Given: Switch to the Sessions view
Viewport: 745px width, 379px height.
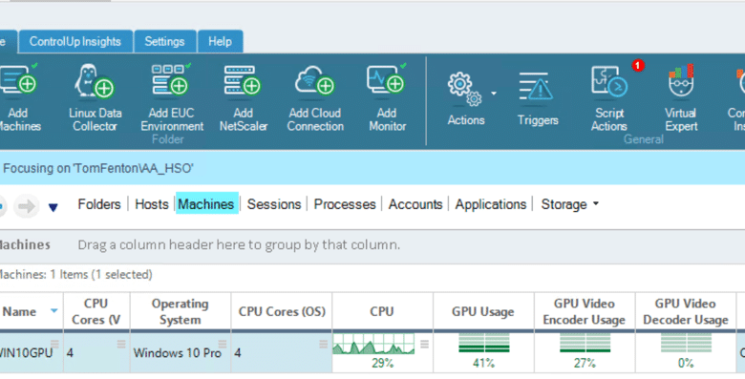Looking at the screenshot, I should coord(274,204).
